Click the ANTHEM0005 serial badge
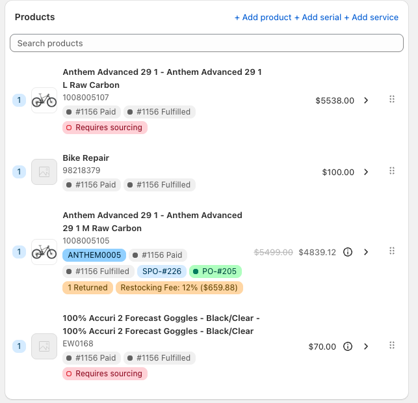This screenshot has width=418, height=403. click(94, 255)
